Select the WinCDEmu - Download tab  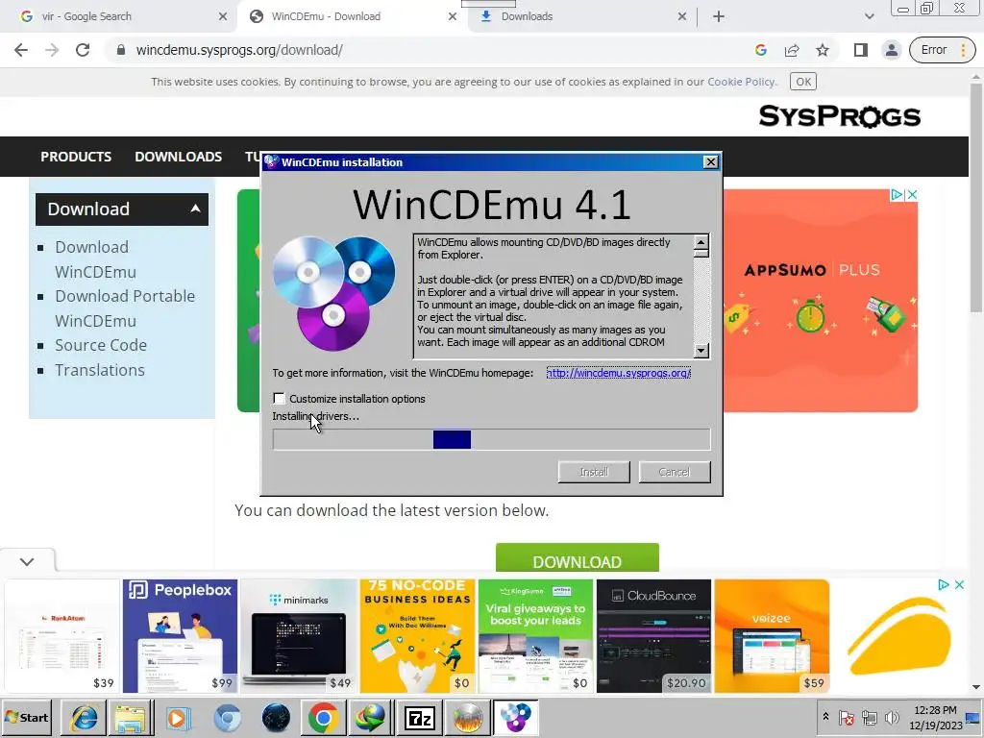[353, 17]
